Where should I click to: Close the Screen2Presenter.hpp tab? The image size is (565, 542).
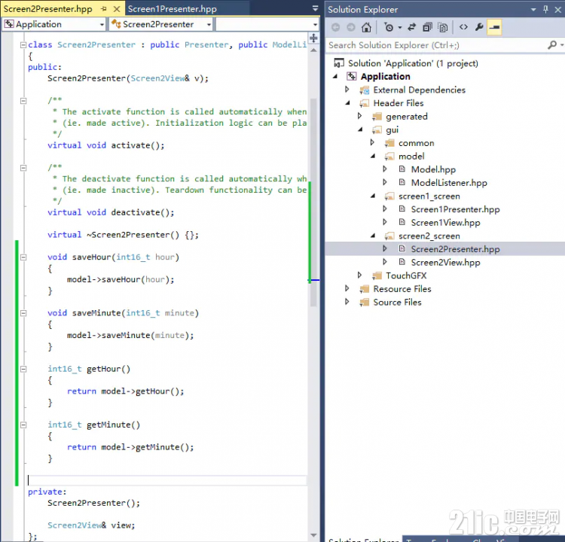[116, 9]
